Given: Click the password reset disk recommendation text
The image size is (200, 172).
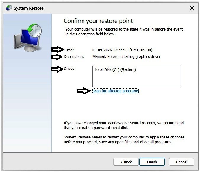Looking at the screenshot, I should (x=124, y=125).
